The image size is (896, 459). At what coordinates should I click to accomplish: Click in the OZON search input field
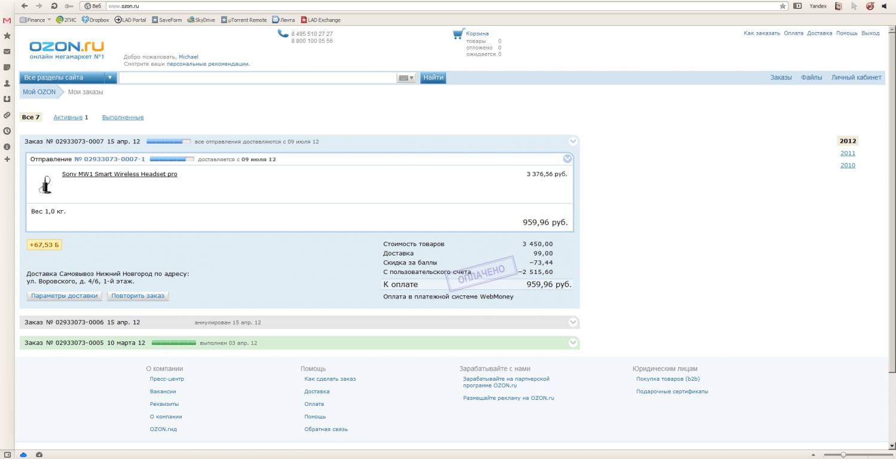coord(257,78)
